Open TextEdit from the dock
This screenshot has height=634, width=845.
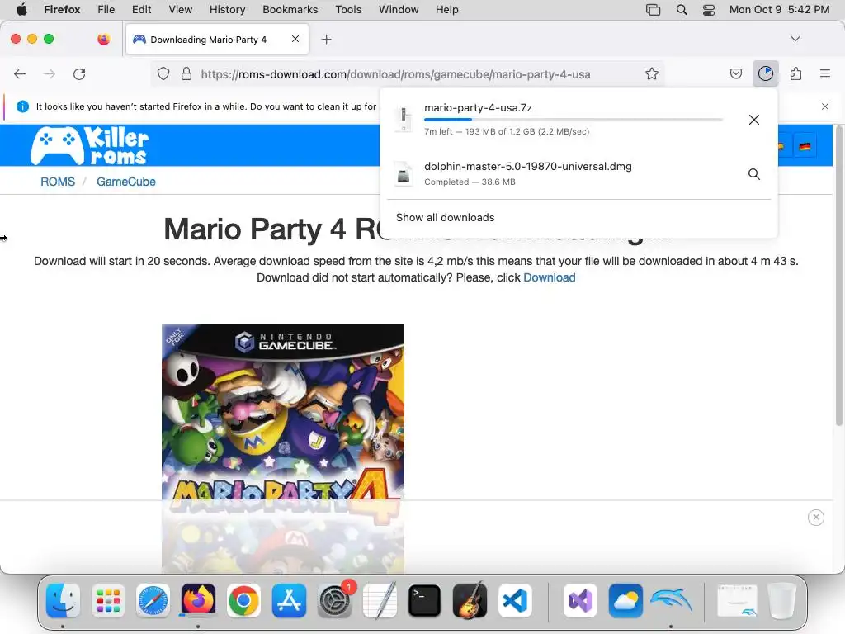(x=380, y=600)
